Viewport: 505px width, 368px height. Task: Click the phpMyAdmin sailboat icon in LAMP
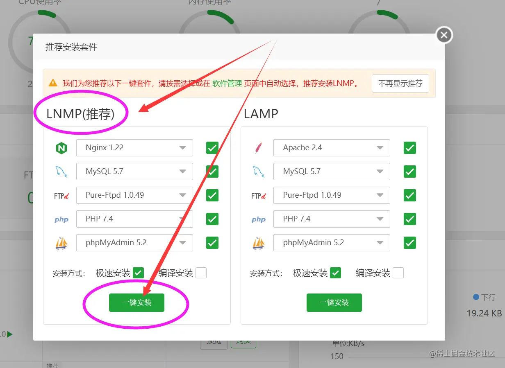coord(258,243)
